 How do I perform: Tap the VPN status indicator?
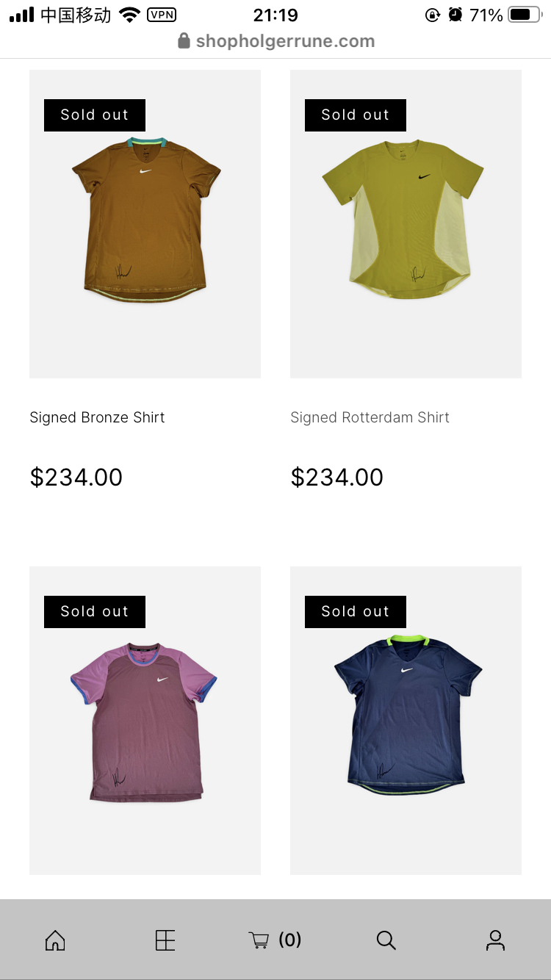(x=162, y=15)
